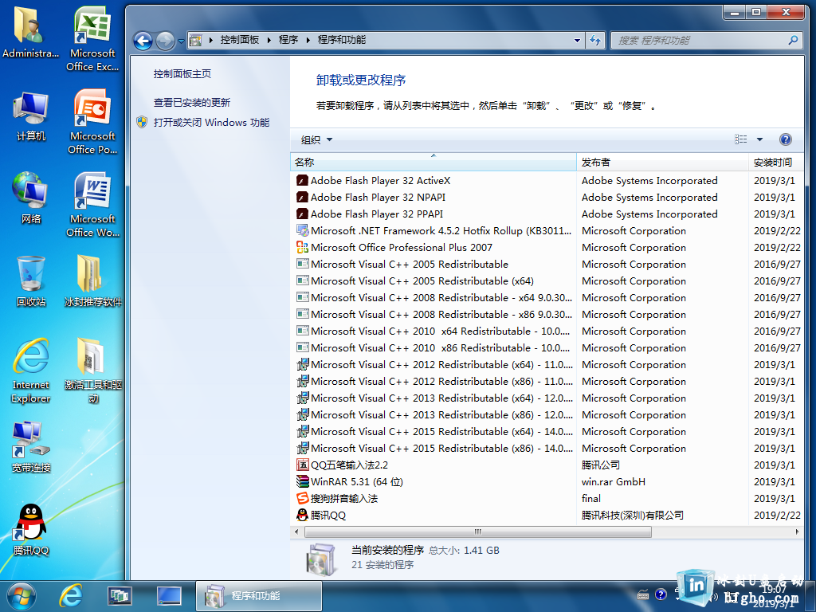Select Adobe Flash Player 32 NPAPI row
Image resolution: width=816 pixels, height=612 pixels.
(547, 198)
